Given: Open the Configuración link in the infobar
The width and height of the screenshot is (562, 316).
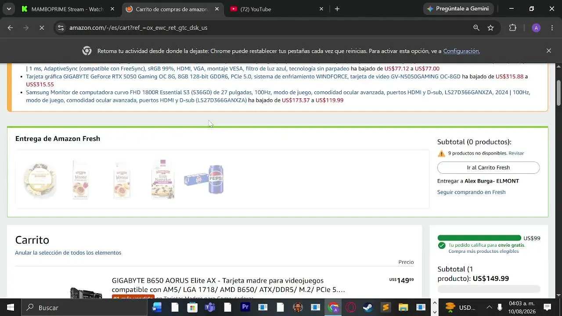Looking at the screenshot, I should 461,51.
